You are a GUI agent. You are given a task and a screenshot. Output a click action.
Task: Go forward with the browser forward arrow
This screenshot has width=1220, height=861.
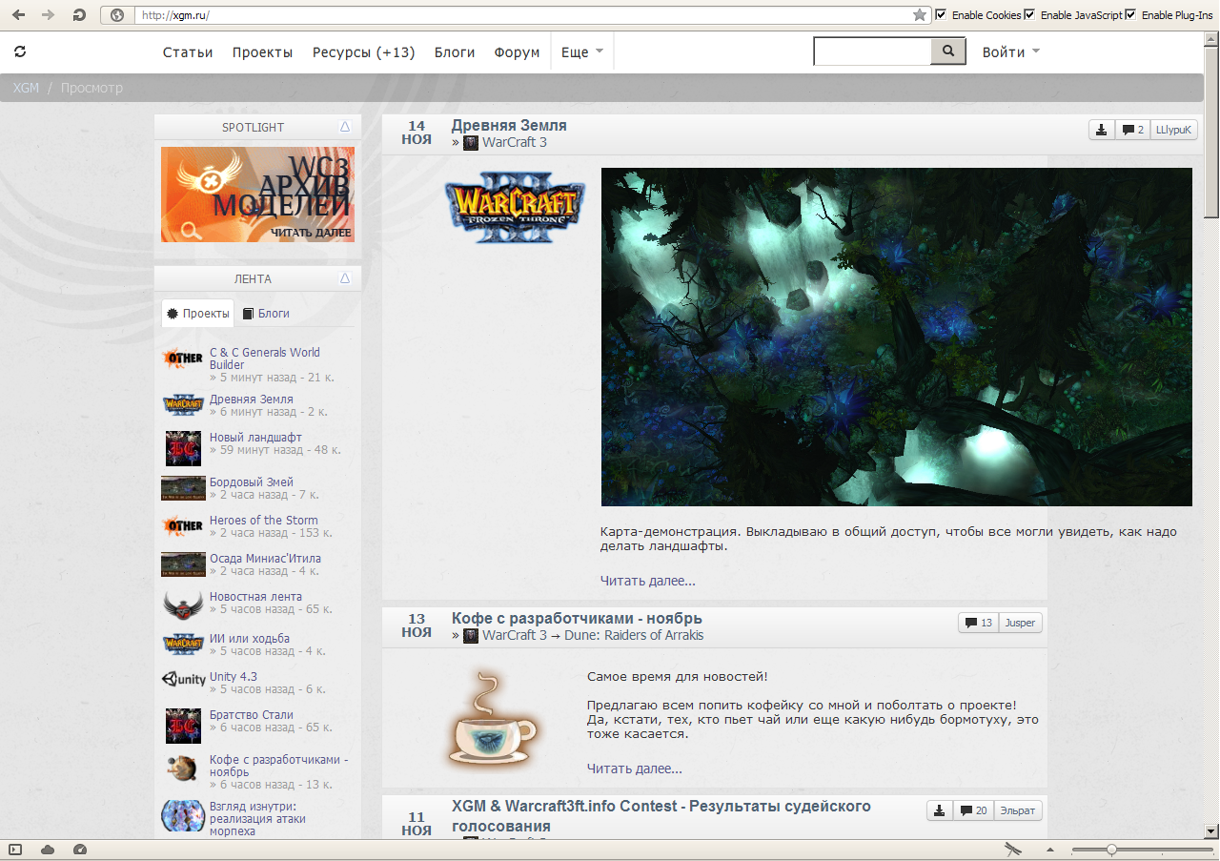49,15
